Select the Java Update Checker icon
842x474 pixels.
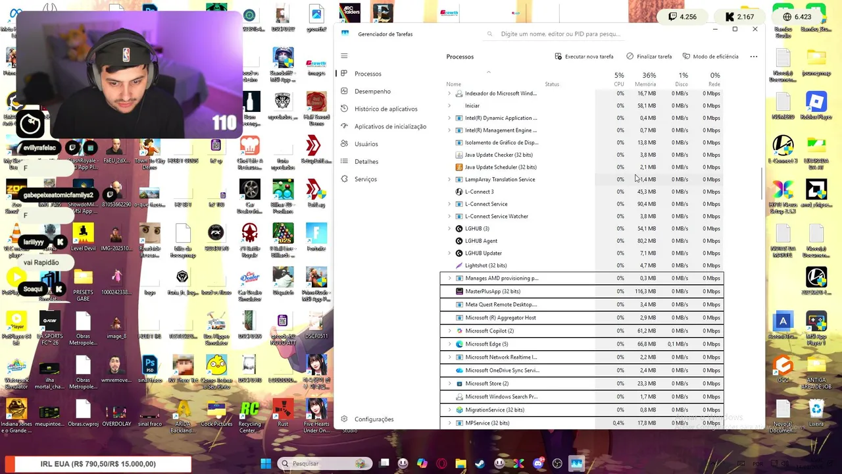click(x=459, y=155)
